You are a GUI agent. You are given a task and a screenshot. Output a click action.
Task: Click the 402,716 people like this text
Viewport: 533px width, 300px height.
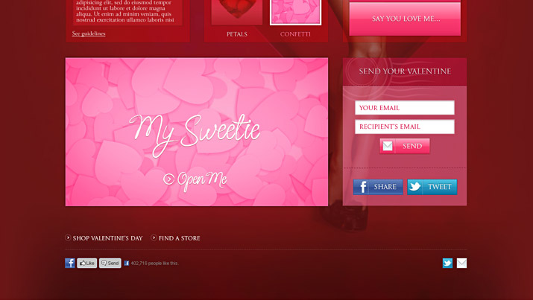coord(154,264)
